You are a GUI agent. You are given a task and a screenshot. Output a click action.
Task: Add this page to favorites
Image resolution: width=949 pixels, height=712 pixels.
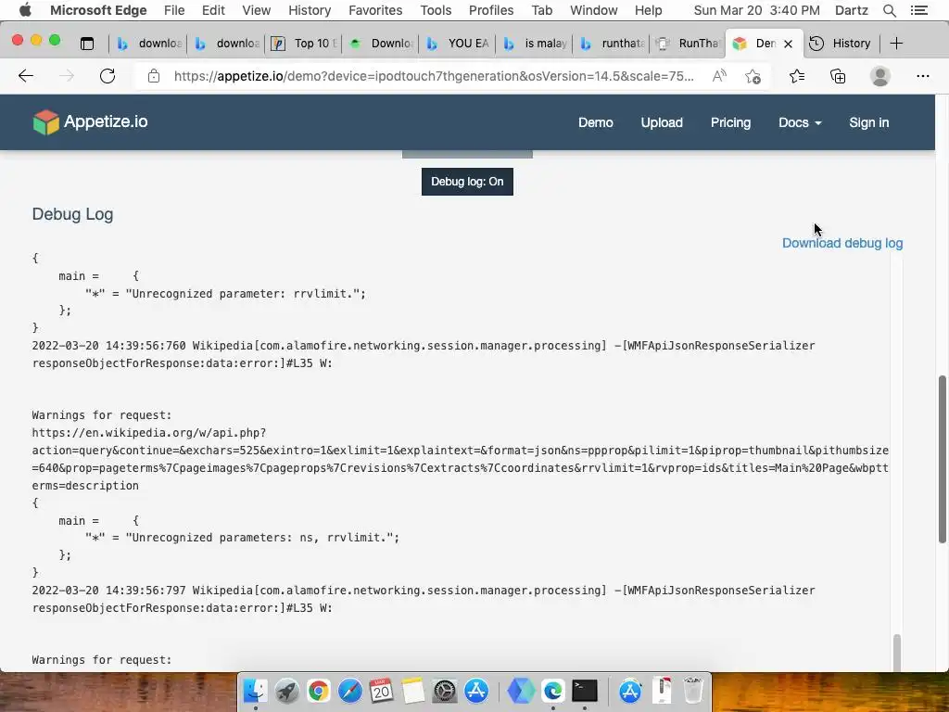click(753, 76)
